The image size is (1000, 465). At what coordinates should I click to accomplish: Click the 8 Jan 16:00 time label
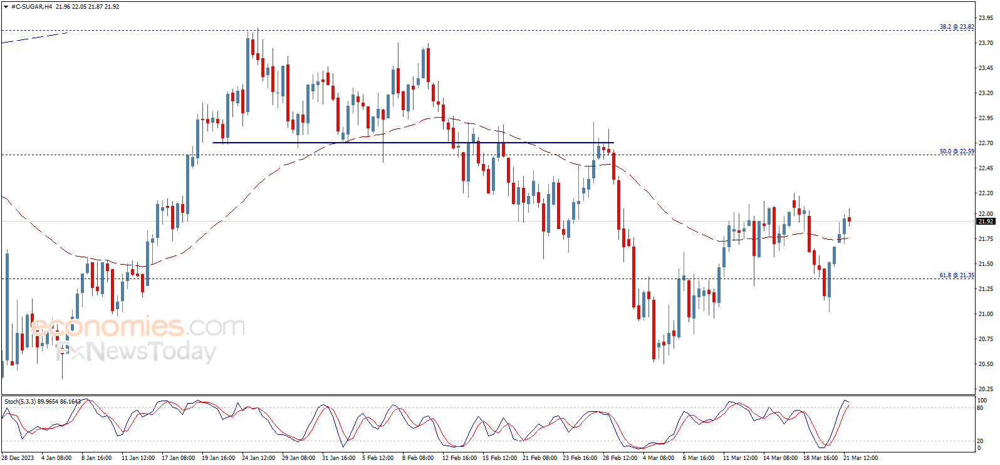[96, 458]
